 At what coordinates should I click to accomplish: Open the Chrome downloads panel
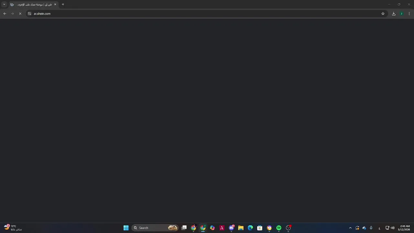(x=394, y=14)
